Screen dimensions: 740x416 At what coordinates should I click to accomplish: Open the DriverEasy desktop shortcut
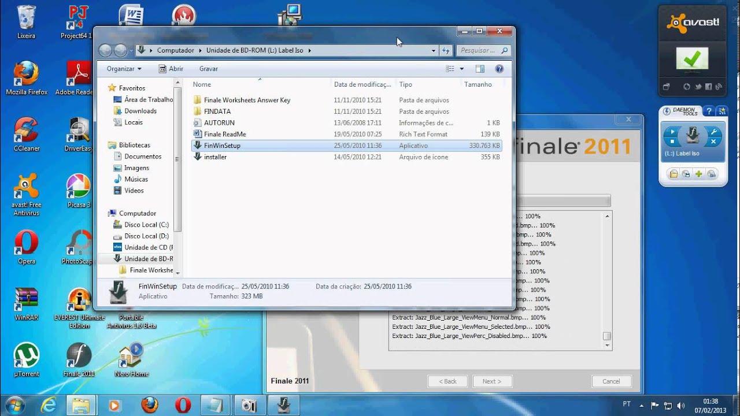click(x=79, y=135)
